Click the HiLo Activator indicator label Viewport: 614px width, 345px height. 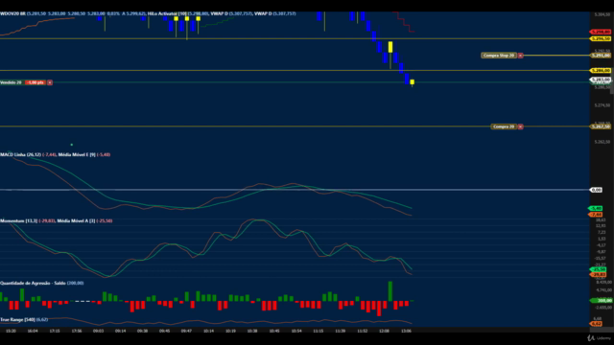[x=167, y=13]
